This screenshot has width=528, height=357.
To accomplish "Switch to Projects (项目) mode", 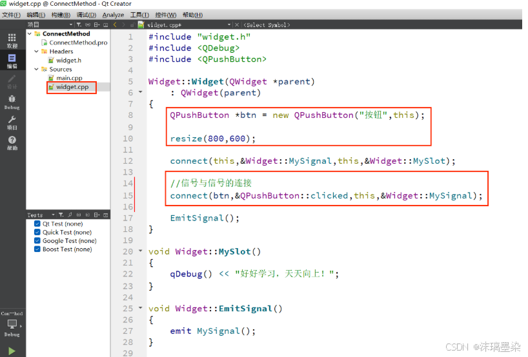I will 12,122.
